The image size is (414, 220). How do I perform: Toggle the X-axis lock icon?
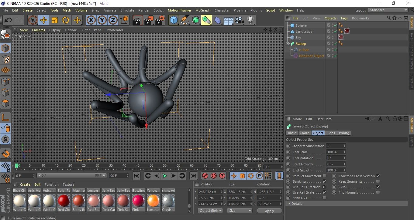click(x=91, y=20)
